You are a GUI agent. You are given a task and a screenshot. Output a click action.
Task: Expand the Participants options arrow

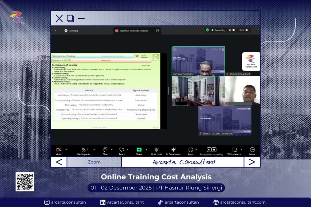pos(94,149)
